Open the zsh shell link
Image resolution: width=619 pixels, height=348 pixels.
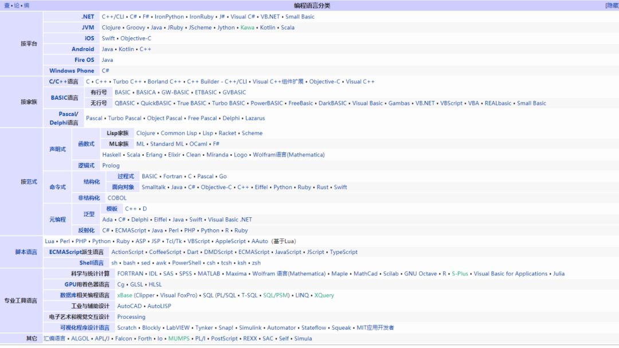(x=256, y=263)
